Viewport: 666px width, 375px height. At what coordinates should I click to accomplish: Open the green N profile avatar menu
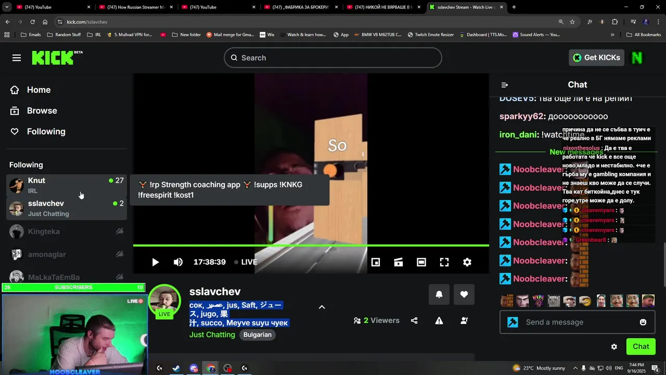[x=637, y=58]
